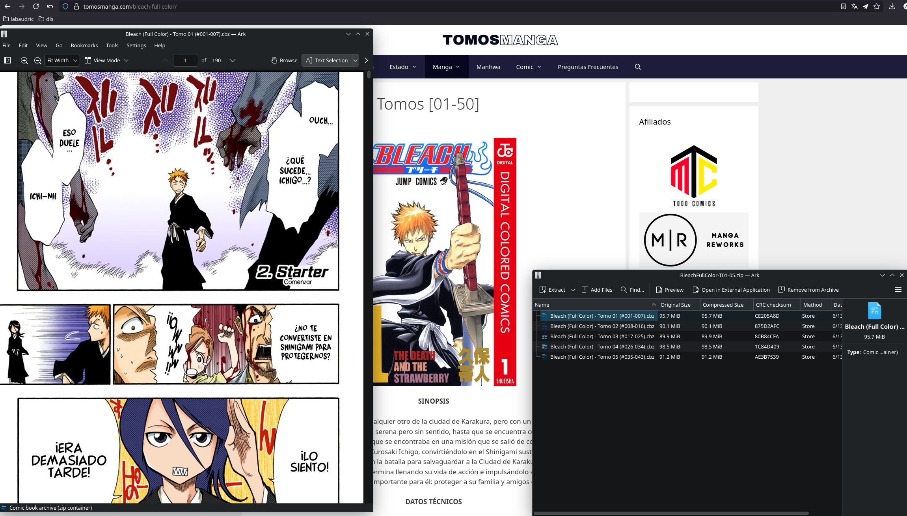Toggle the sidebar panel icon
907x516 pixels.
[x=7, y=60]
